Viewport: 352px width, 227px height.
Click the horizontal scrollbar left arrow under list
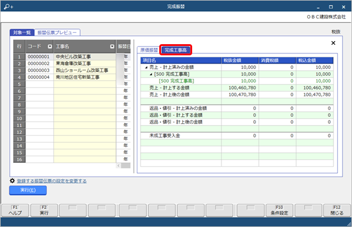[x=119, y=165]
